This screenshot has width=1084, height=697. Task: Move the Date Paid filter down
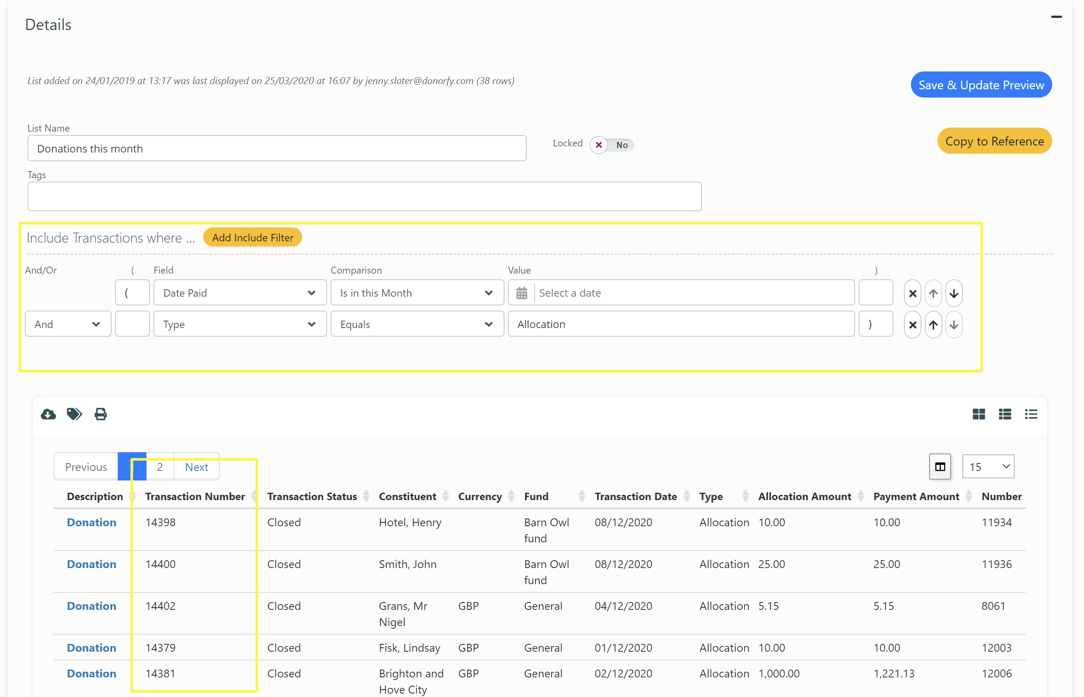[x=954, y=293]
